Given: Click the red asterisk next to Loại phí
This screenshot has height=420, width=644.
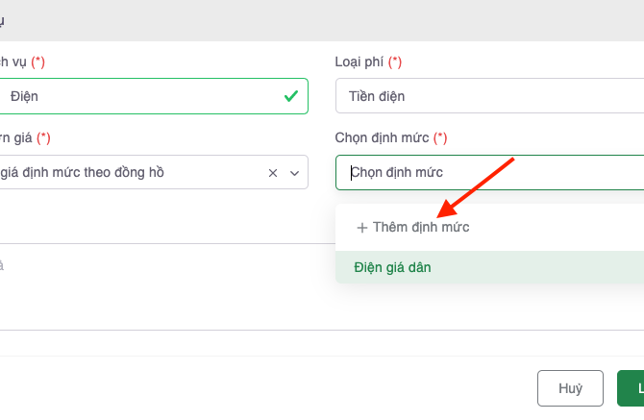Looking at the screenshot, I should (395, 62).
